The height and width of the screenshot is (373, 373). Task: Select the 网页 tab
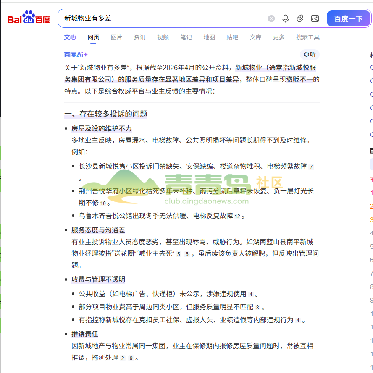[93, 37]
